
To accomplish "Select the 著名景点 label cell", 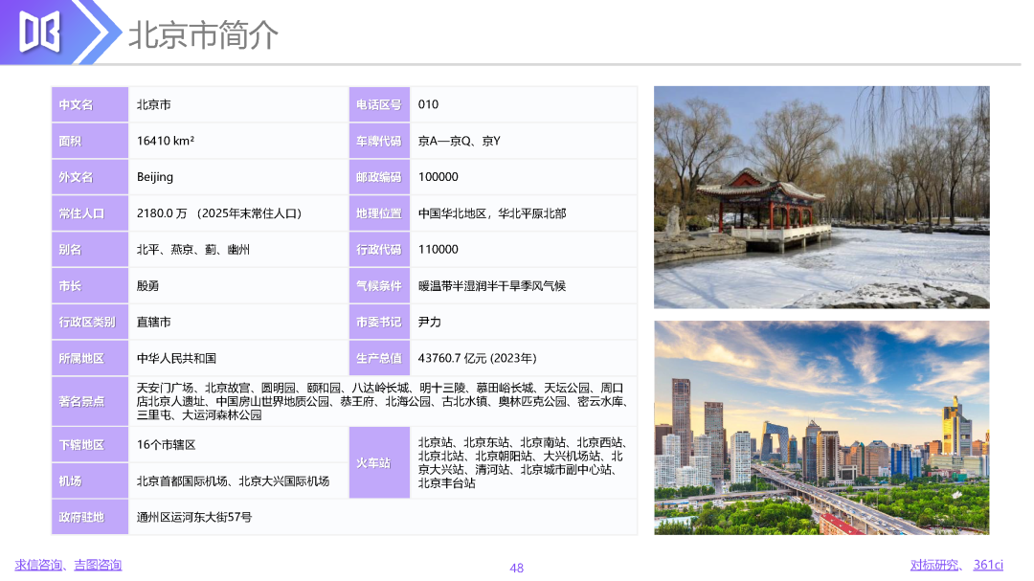I will click(x=90, y=401).
